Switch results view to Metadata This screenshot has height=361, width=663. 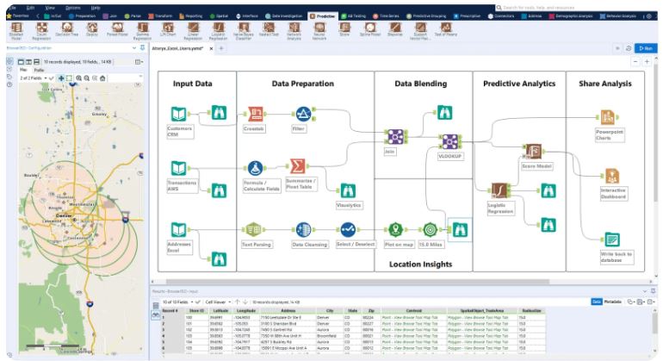(613, 302)
